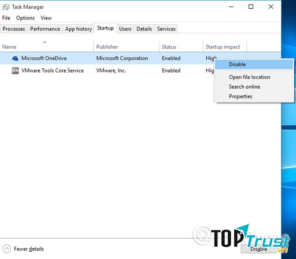Go to the App history tab
This screenshot has width=296, height=259.
point(78,29)
